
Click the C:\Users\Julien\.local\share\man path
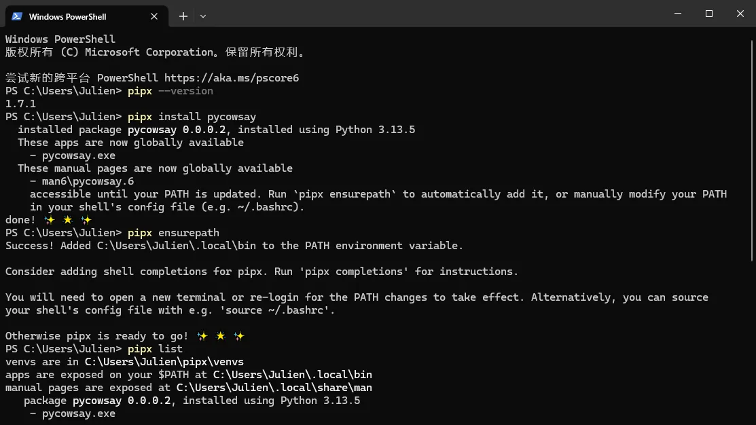(x=274, y=388)
